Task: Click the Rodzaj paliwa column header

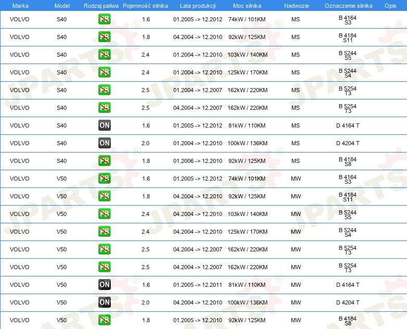Action: pos(101,6)
